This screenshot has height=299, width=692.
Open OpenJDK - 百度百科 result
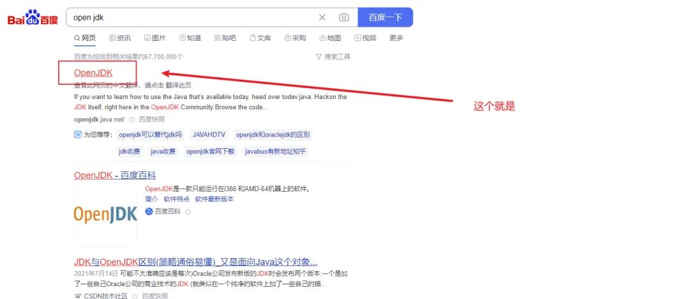click(x=115, y=175)
